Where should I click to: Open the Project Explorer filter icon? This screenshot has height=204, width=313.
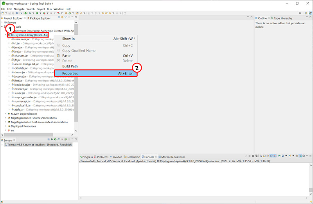65,17
